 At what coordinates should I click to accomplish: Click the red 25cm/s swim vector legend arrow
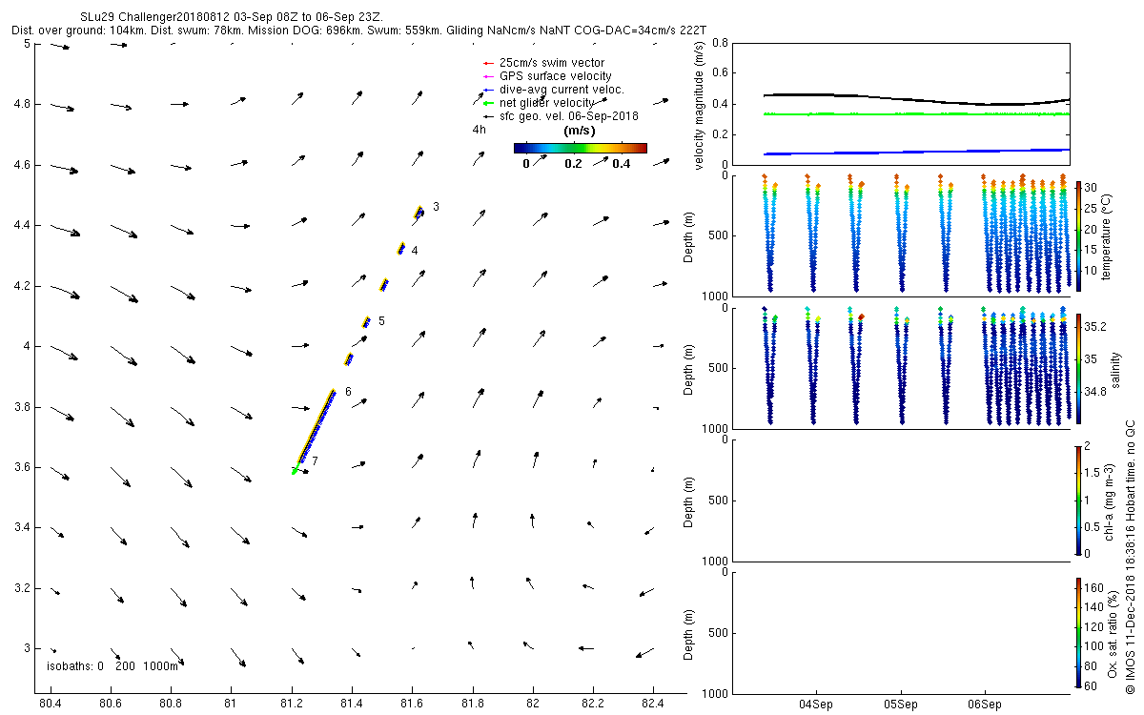coord(487,63)
